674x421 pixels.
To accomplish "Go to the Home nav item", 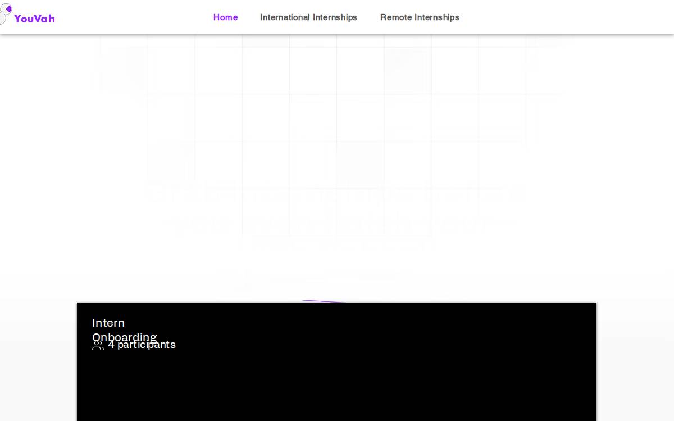I will point(225,17).
